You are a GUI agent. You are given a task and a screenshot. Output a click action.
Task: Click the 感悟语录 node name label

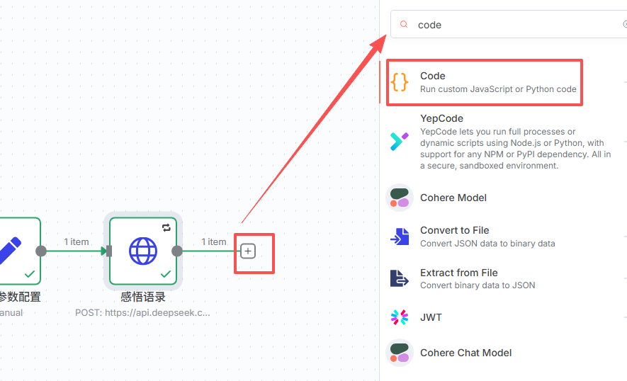(x=143, y=297)
